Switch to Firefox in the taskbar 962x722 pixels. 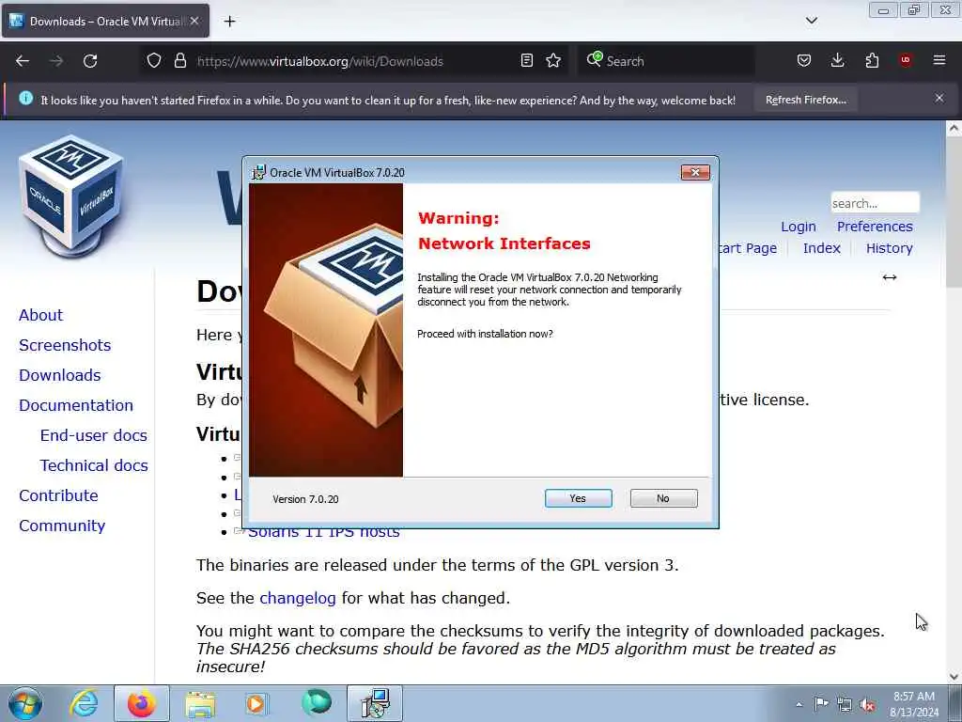[142, 703]
